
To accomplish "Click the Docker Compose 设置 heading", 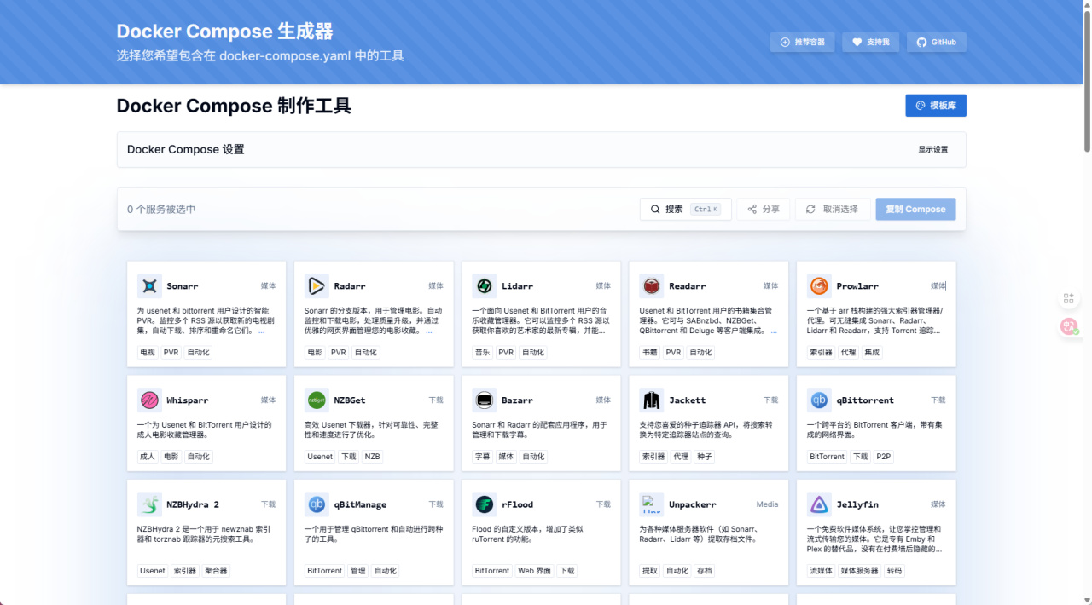I will [186, 149].
